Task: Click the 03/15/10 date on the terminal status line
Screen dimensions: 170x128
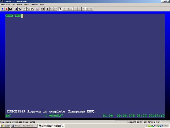Action: [x=157, y=116]
